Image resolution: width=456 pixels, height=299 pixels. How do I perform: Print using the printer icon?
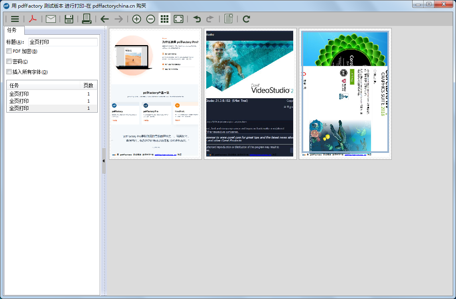click(x=87, y=19)
